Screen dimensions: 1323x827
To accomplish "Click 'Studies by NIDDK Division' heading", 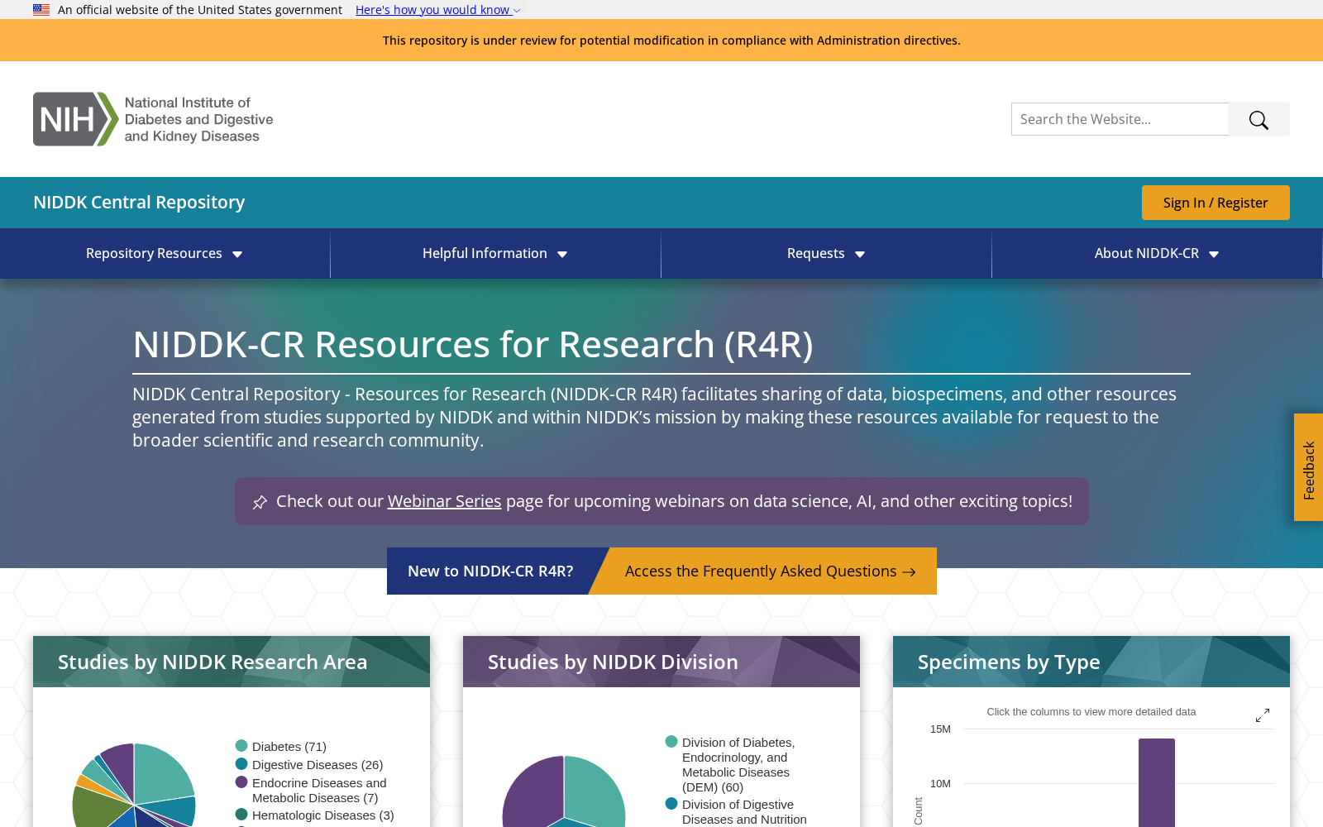I will coord(613,662).
